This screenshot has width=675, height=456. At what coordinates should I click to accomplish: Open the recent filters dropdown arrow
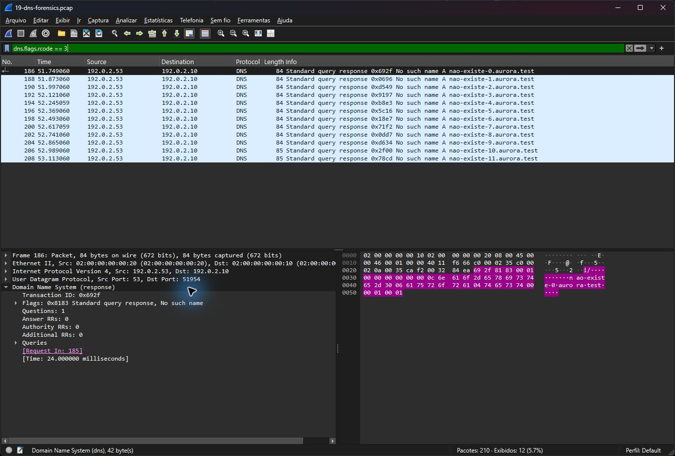point(651,48)
